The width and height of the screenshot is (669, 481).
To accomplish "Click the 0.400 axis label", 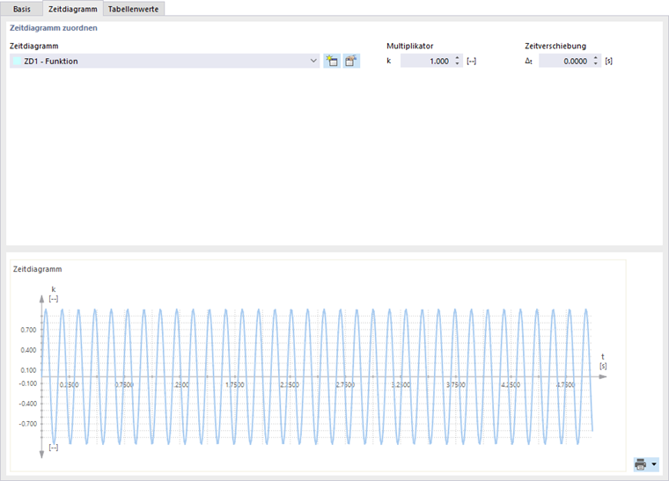I will point(28,350).
